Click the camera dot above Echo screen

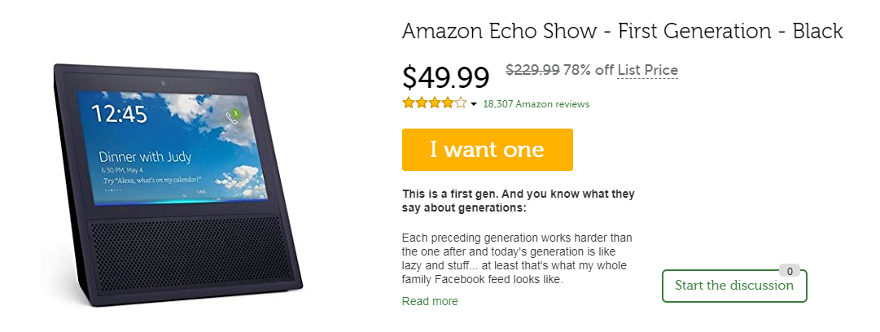[163, 84]
